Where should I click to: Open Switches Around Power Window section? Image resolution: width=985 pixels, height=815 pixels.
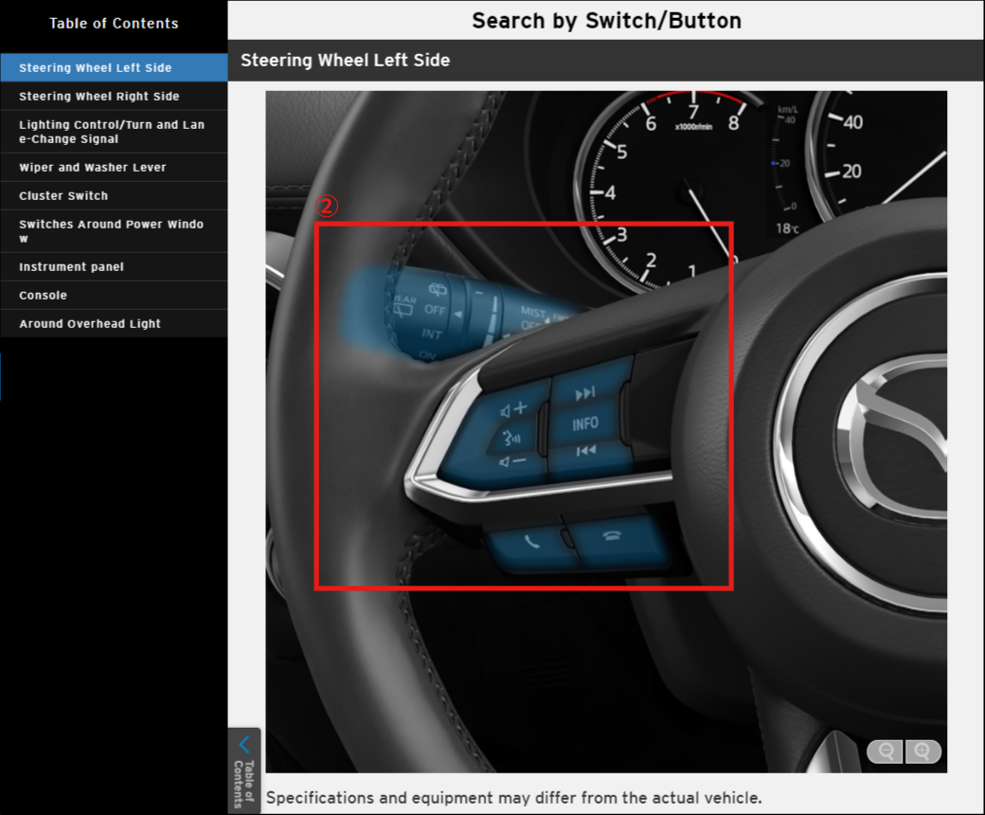point(112,231)
